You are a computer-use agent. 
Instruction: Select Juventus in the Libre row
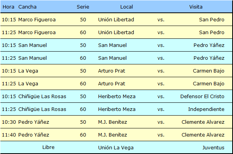[x=213, y=148]
